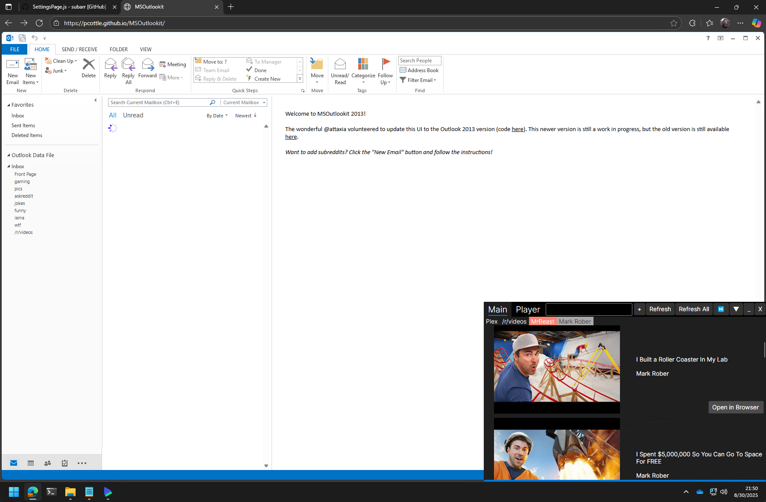The image size is (766, 502).
Task: Click the roller coaster video thumbnail
Action: [557, 370]
